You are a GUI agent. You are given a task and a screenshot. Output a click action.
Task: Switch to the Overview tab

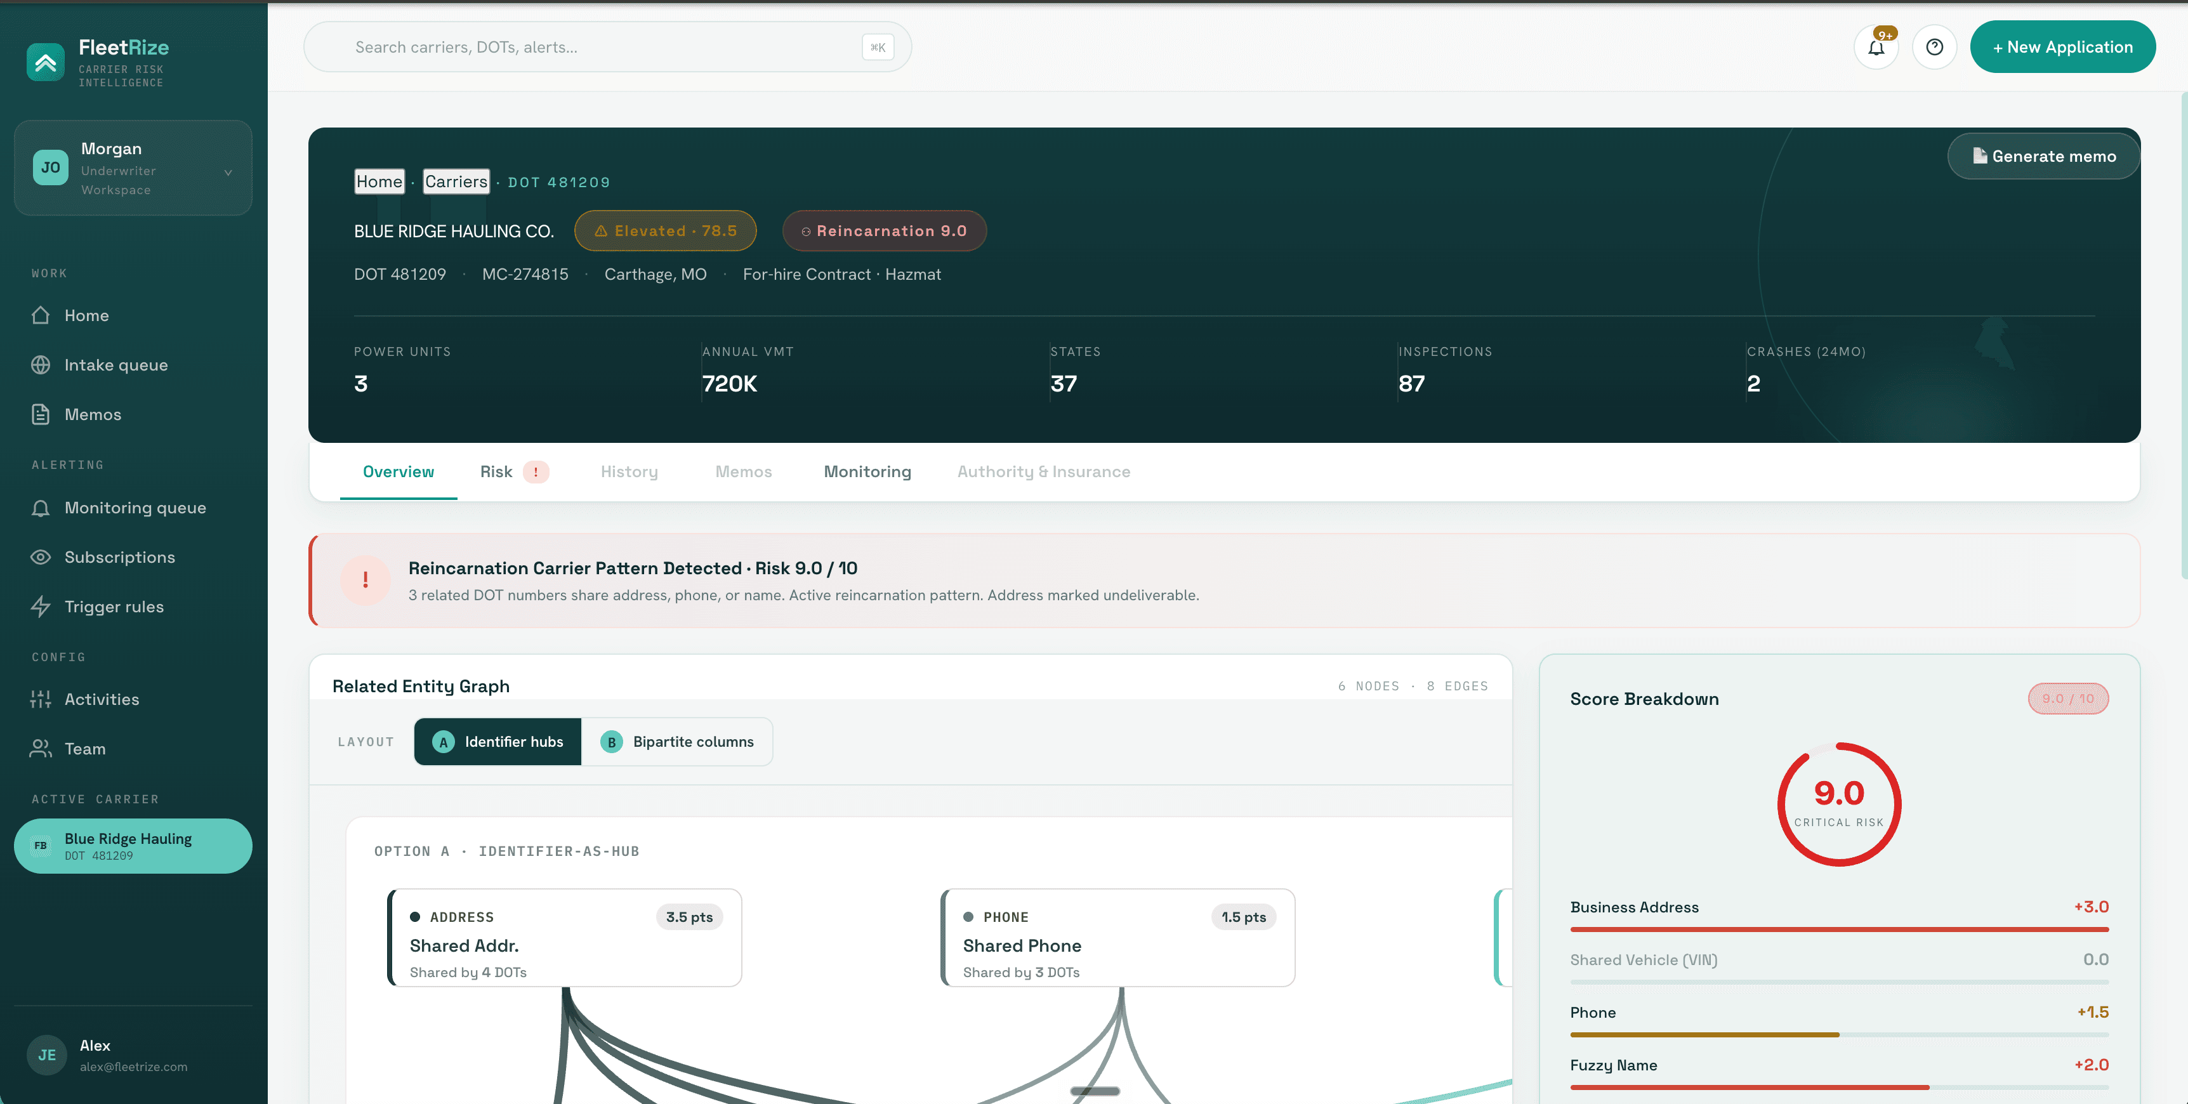(x=399, y=472)
